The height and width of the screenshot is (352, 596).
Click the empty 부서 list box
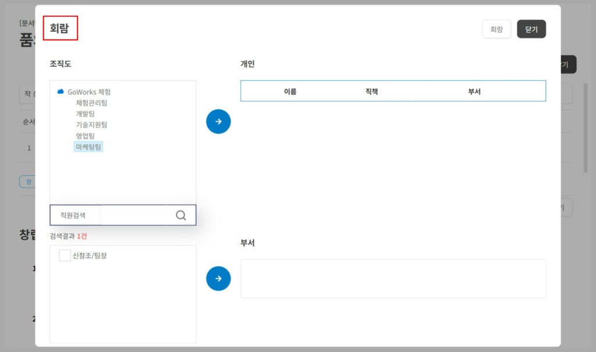(393, 279)
